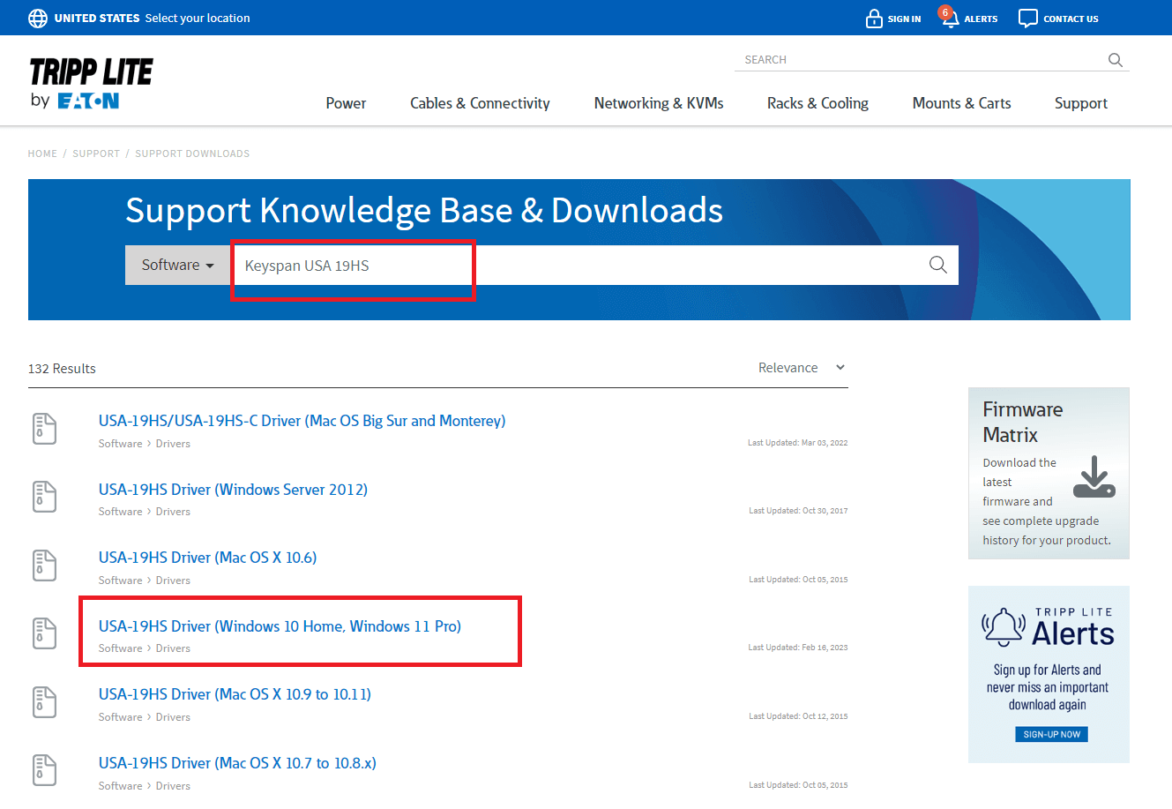Open the Software category dropdown
1172x809 pixels.
pos(178,265)
